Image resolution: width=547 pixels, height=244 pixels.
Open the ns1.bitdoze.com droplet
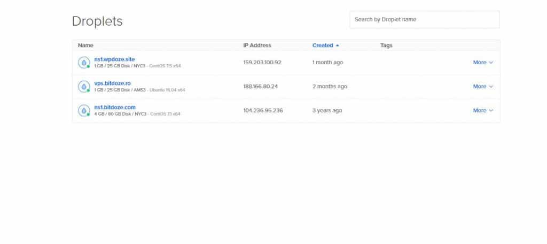point(115,108)
